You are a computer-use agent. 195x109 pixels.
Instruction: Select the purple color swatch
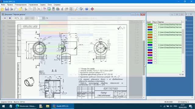[150, 55]
